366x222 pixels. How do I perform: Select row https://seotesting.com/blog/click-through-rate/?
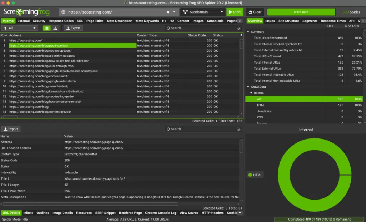pos(120,66)
